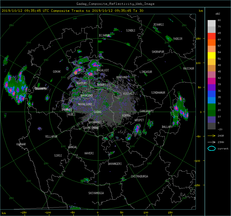The width and height of the screenshot is (231, 216).
Task: Click the SHIVAMOGGA town name
Action: 96,193
